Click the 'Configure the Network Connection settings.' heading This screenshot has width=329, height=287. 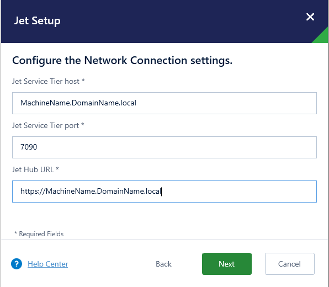(123, 60)
